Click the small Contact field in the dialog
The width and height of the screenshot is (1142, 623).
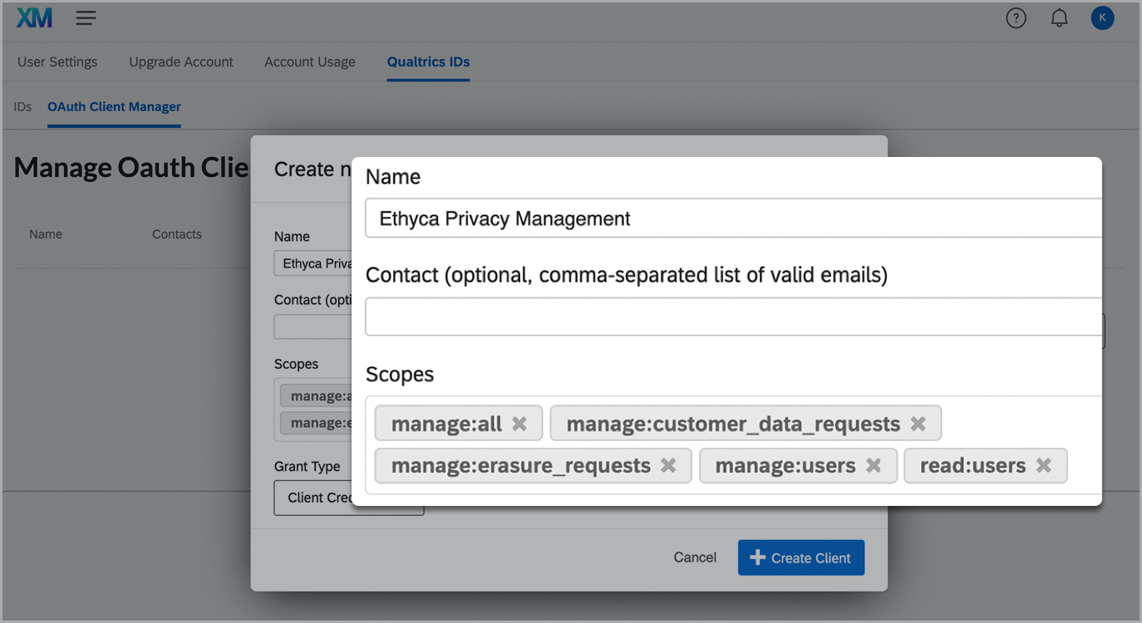[313, 326]
